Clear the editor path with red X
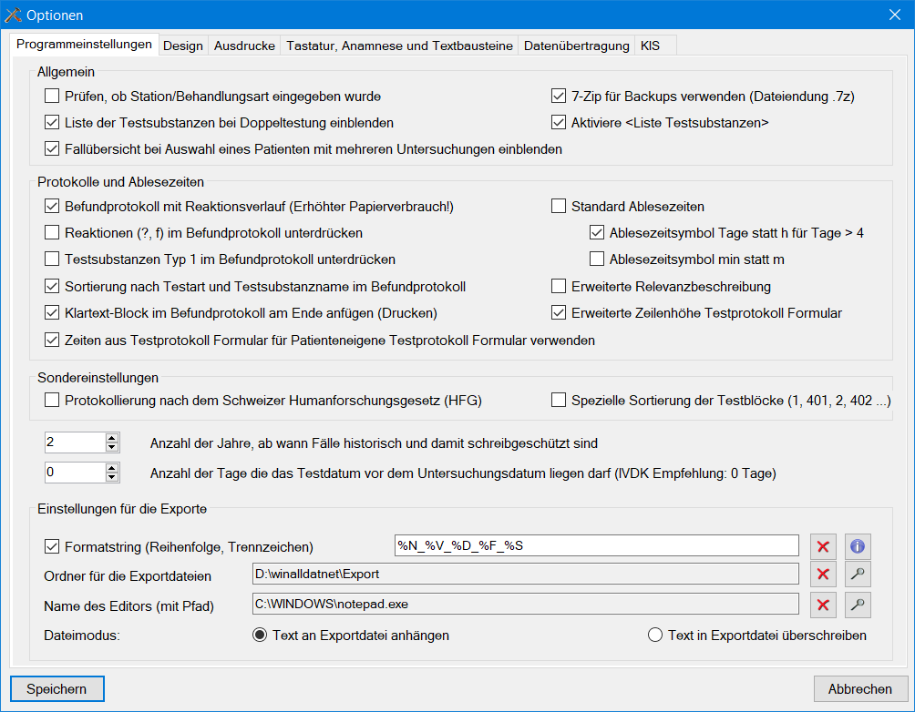This screenshot has height=712, width=915. (823, 605)
